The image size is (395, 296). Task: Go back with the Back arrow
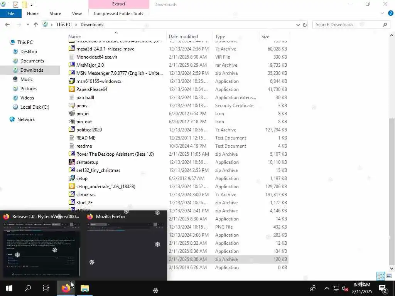(x=8, y=25)
